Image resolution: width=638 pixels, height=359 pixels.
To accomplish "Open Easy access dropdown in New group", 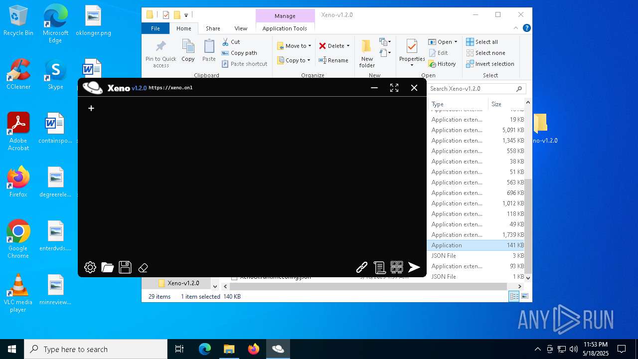I will pos(385,53).
